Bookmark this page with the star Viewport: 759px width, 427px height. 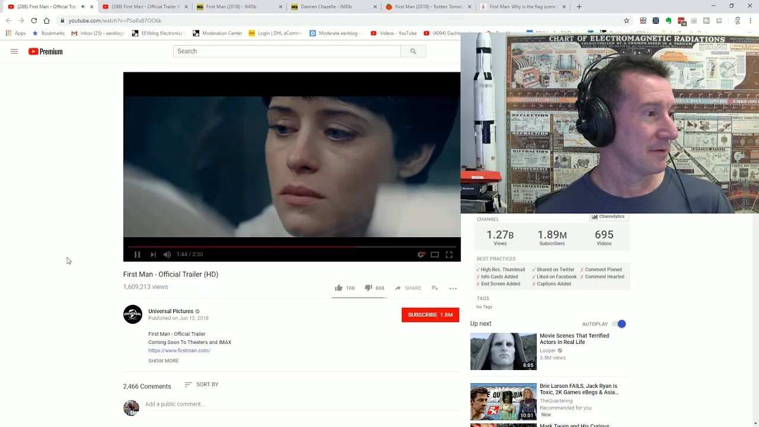(x=626, y=20)
